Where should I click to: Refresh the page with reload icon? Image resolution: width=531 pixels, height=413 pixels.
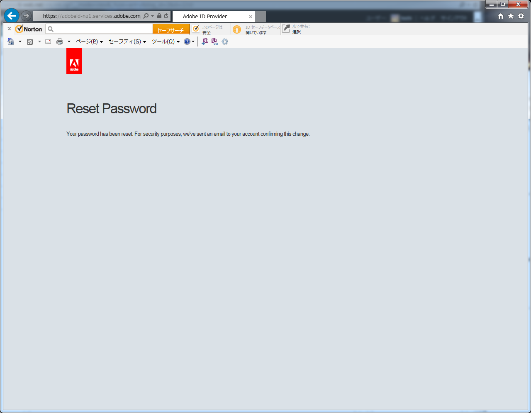166,16
